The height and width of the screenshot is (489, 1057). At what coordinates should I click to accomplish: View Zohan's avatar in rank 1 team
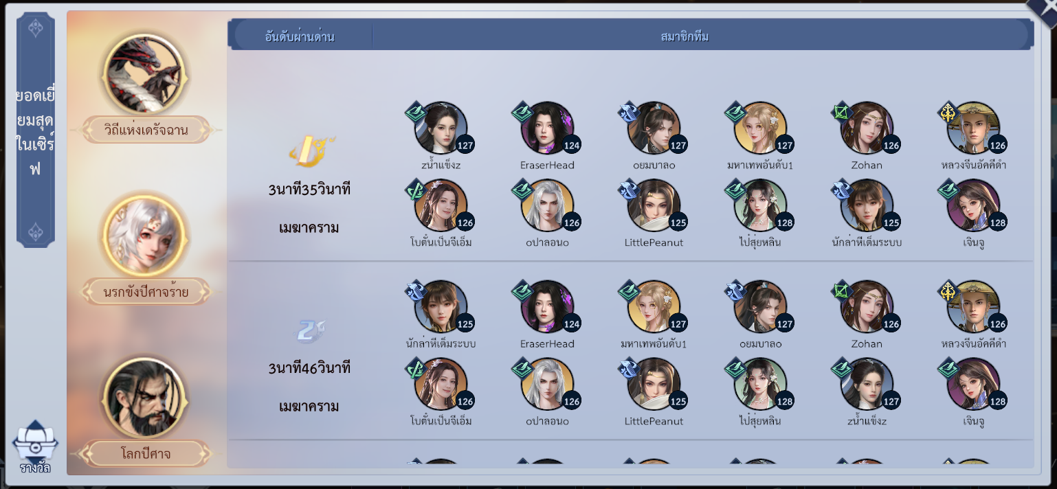pyautogui.click(x=867, y=128)
